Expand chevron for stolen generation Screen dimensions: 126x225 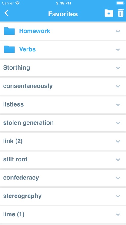click(x=118, y=123)
